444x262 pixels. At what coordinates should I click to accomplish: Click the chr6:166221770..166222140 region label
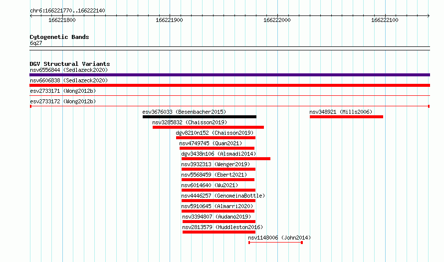click(67, 10)
